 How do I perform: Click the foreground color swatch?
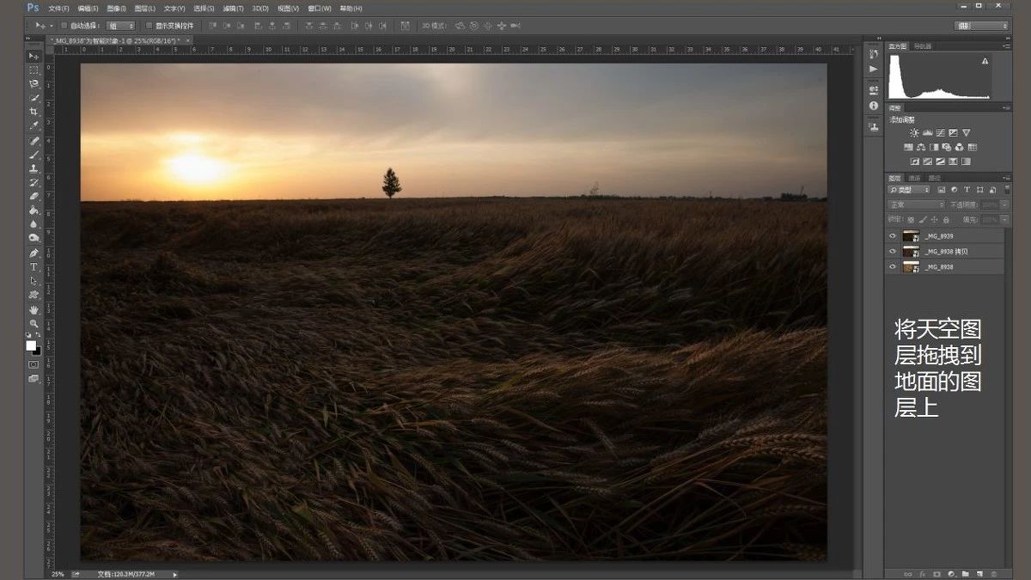tap(31, 345)
